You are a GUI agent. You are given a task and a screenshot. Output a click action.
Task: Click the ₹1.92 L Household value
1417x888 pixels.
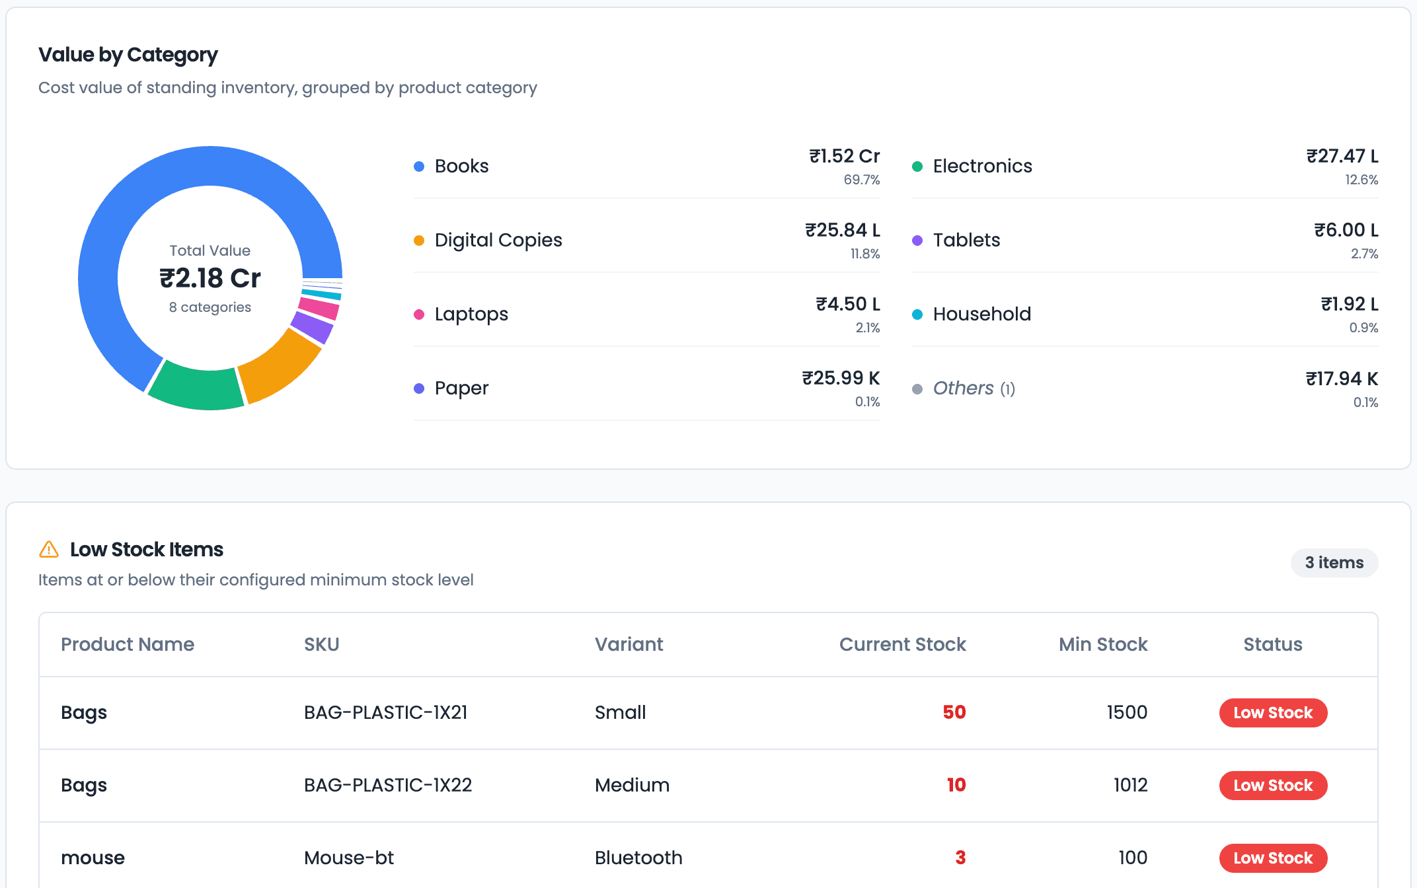tap(1350, 305)
